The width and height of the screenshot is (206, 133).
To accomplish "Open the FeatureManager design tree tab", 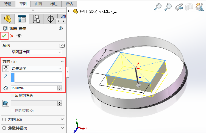I will click(x=8, y=19).
